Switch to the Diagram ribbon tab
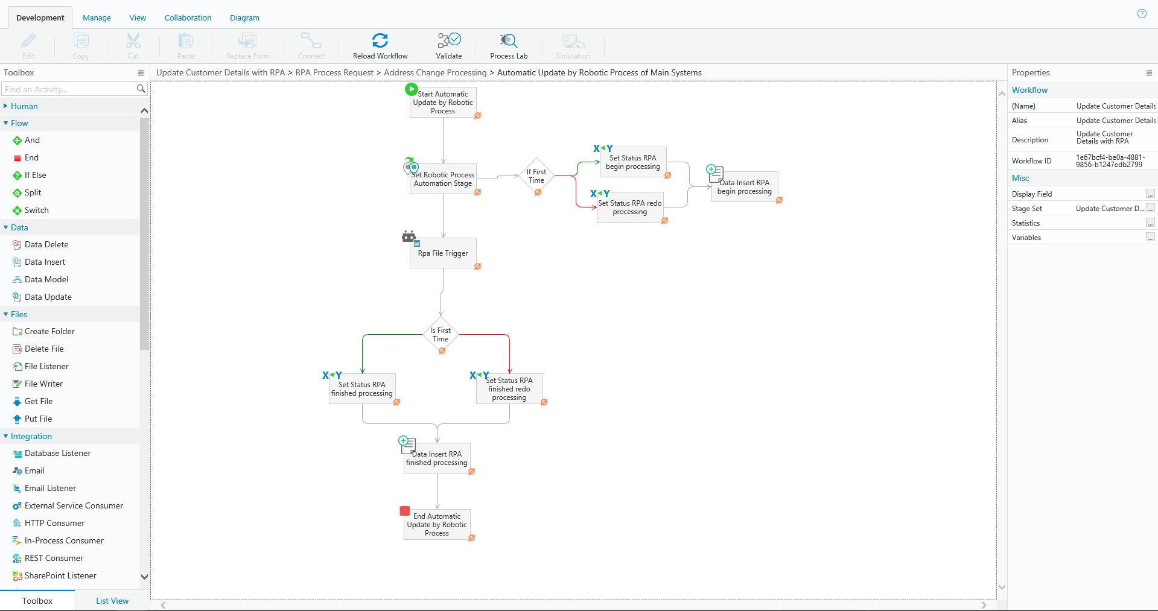Screen dimensions: 1158x611 click(x=244, y=18)
